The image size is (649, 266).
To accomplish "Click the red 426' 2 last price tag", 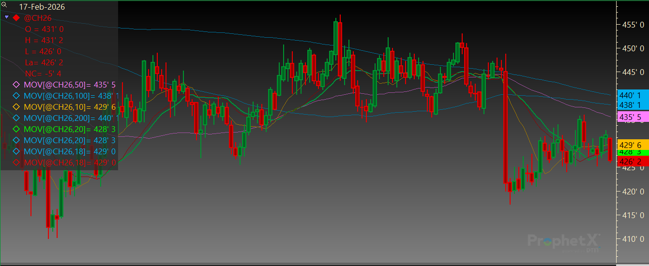I will (630, 162).
